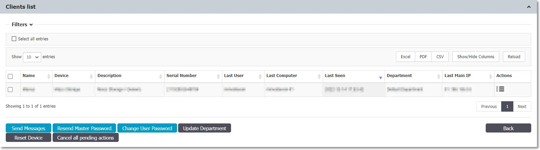Export the table as CSV
This screenshot has width=540, height=150.
440,57
